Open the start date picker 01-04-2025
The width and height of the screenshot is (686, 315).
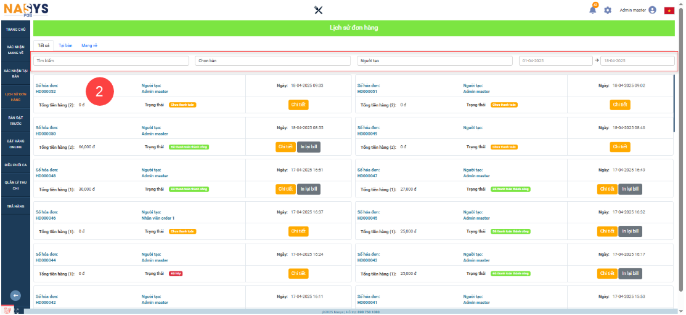click(555, 61)
